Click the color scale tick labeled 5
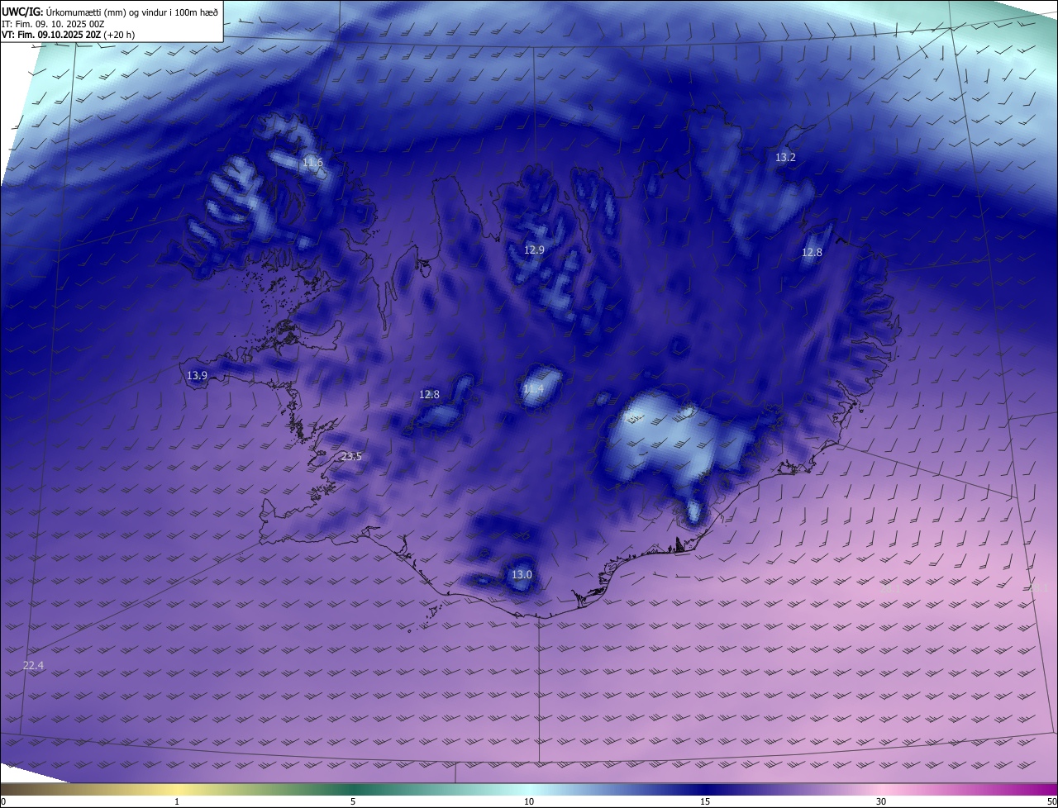The height and width of the screenshot is (808, 1058). [353, 802]
